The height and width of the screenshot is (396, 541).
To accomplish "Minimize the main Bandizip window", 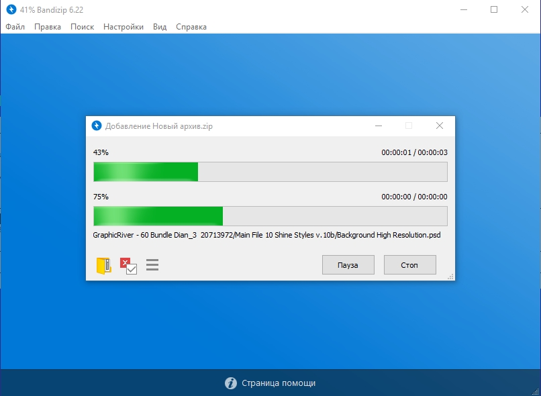I will click(x=464, y=9).
